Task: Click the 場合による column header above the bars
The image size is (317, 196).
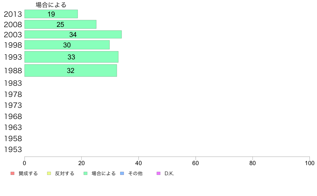Action: 51,5
